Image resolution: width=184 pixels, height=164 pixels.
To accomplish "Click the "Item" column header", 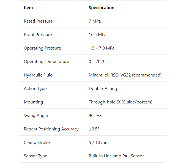I will point(28,8).
